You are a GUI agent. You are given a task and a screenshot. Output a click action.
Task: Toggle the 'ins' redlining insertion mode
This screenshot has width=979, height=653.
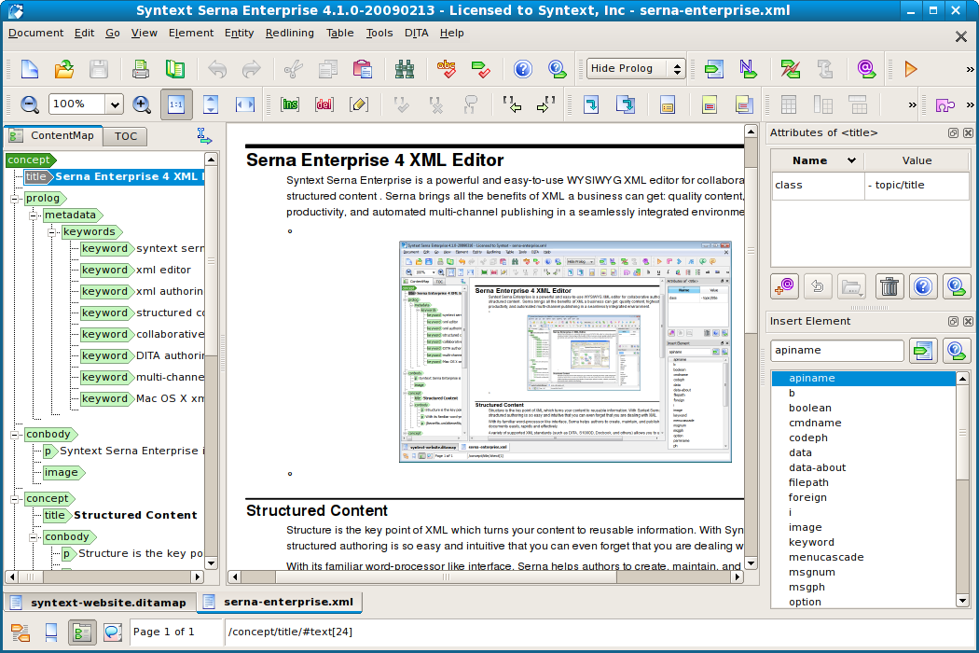290,104
